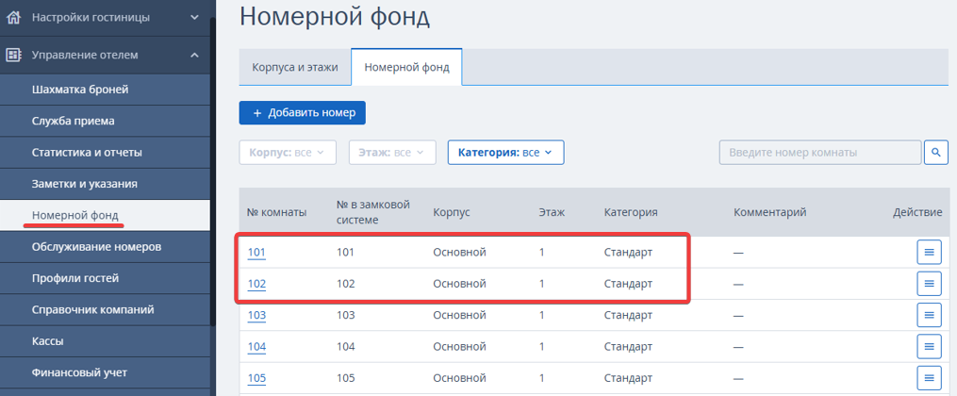The width and height of the screenshot is (957, 396).
Task: Open the Кассы section
Action: (x=105, y=341)
